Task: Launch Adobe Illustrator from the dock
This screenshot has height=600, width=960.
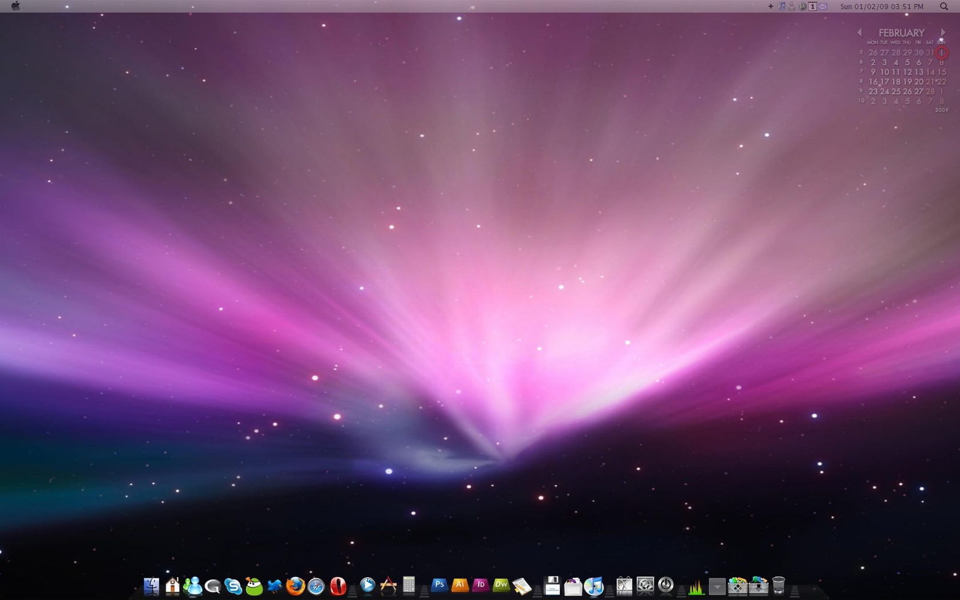Action: 460,584
